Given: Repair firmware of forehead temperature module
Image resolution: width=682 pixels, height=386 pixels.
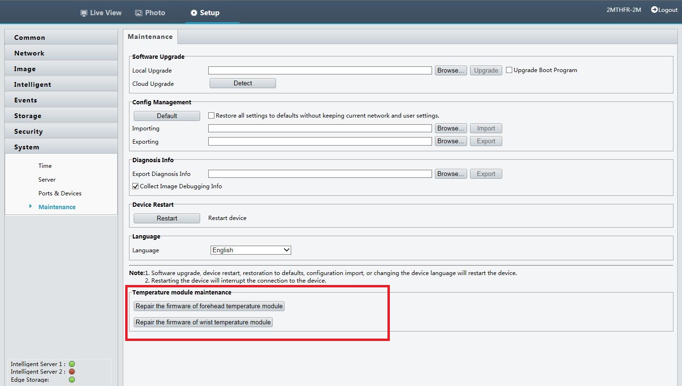Looking at the screenshot, I should pyautogui.click(x=209, y=306).
